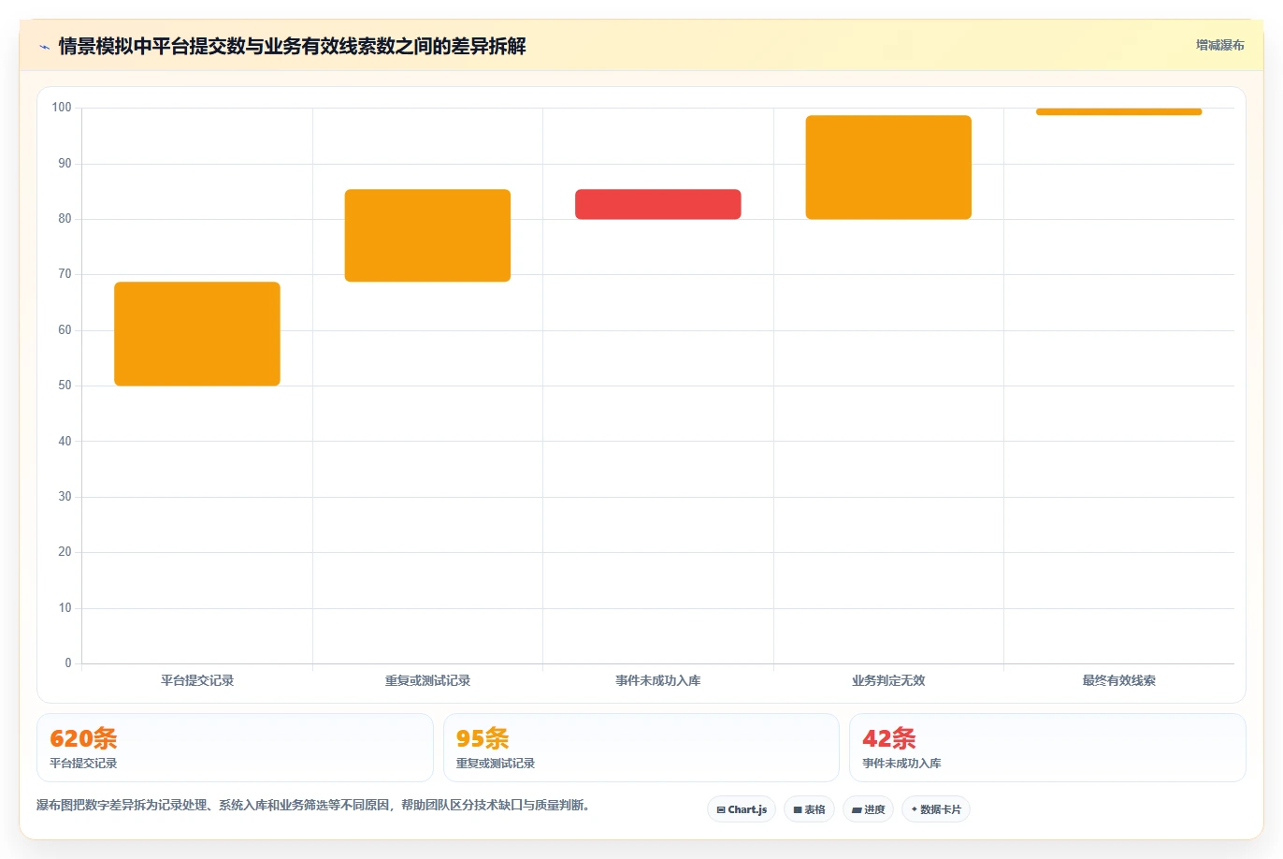Click the y-axis value 50

click(65, 386)
